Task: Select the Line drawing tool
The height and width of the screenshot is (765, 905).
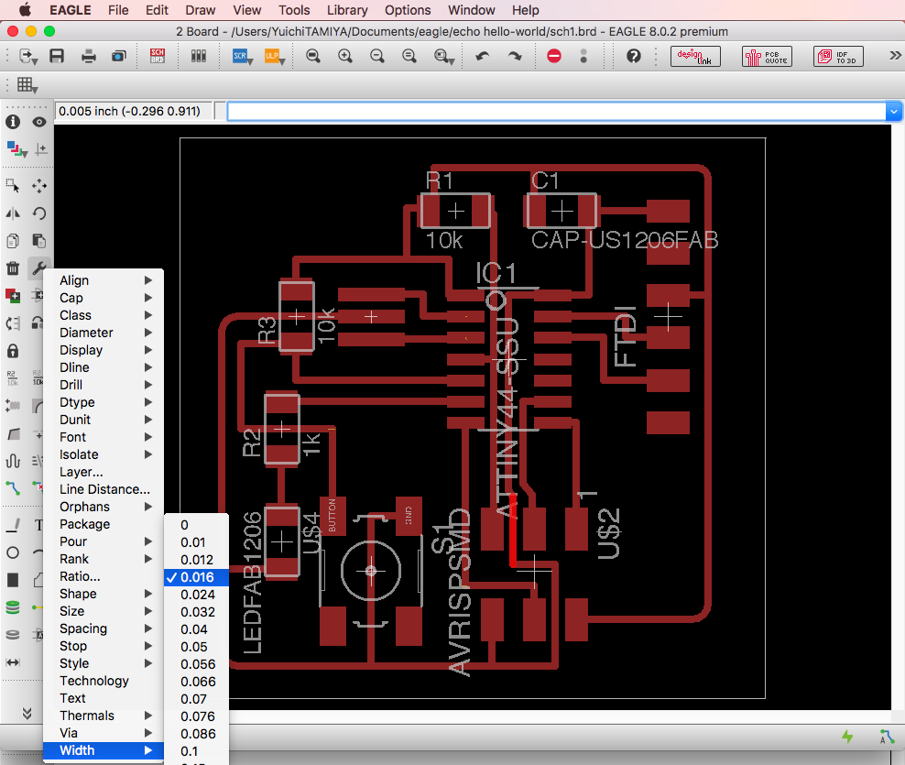Action: tap(13, 525)
